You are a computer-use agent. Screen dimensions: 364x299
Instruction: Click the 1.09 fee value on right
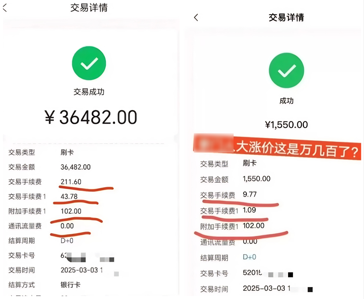249,210
